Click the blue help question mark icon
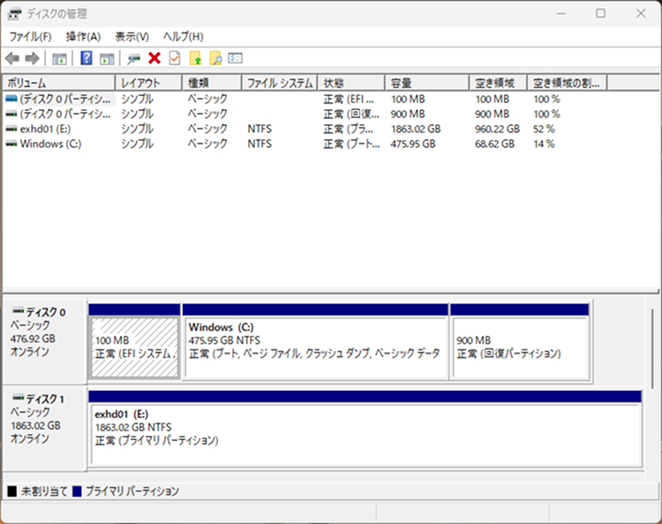The image size is (662, 524). click(87, 58)
